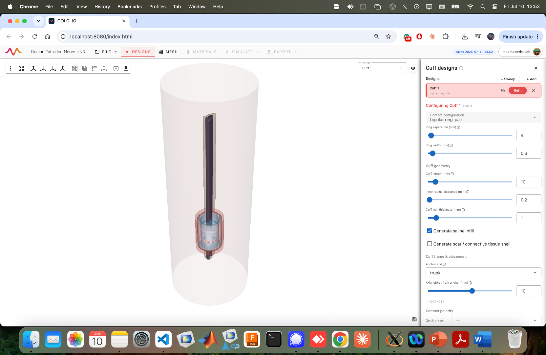The height and width of the screenshot is (355, 546).
Task: Open the FILE dropdown menu
Action: click(x=106, y=52)
